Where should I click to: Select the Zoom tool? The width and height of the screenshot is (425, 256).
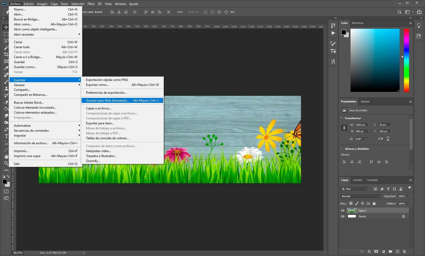tap(6, 163)
